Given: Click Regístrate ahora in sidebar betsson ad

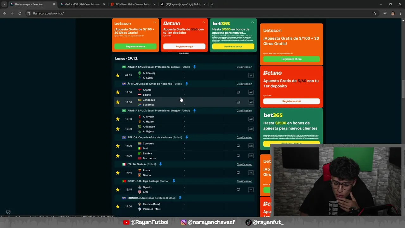Looking at the screenshot, I should click(291, 59).
